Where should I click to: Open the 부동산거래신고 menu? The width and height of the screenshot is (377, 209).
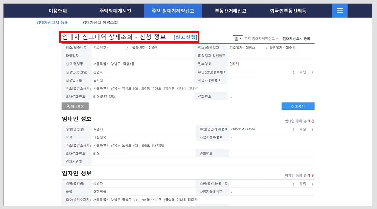[x=230, y=11]
